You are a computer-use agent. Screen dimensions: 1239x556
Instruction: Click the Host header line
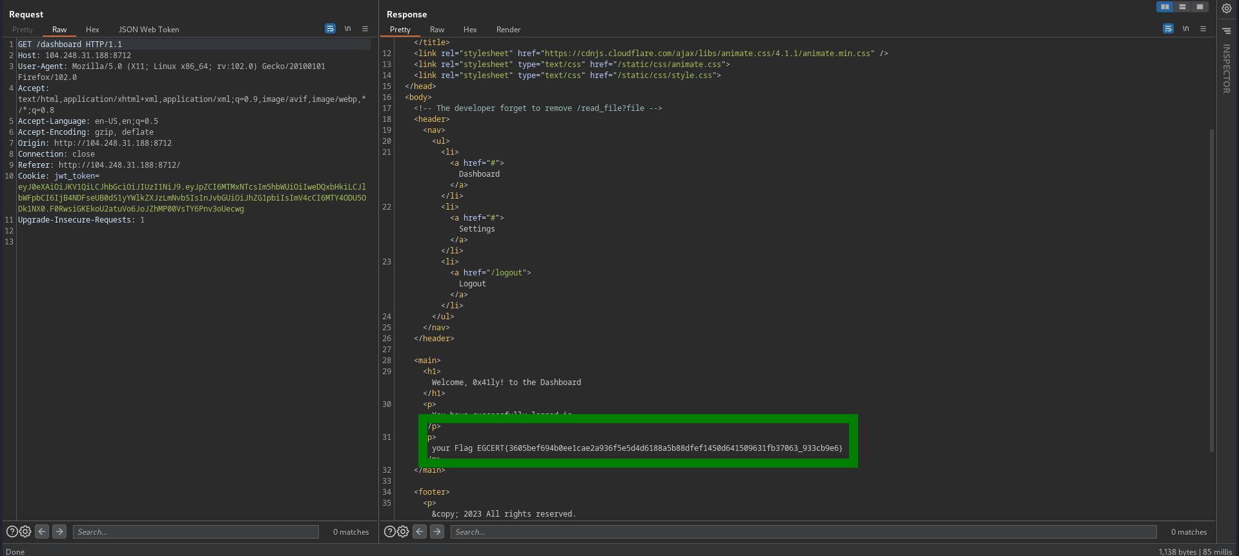(x=74, y=55)
